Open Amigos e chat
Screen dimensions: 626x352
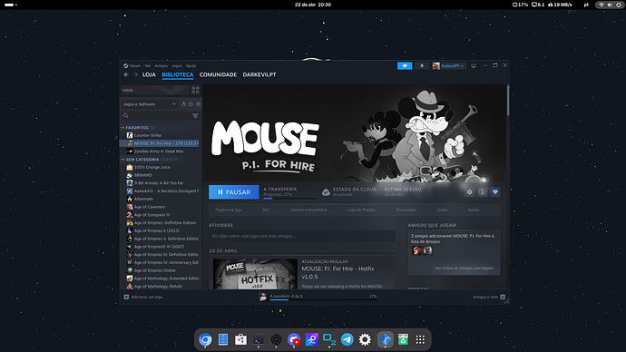point(489,297)
